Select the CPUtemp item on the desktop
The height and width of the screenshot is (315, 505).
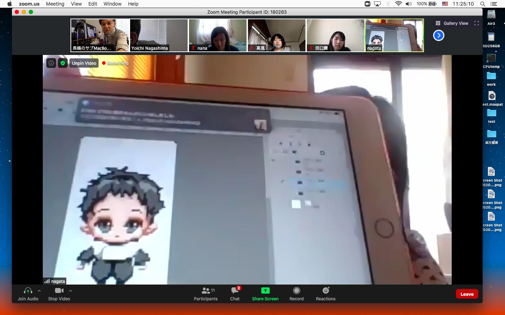(491, 61)
